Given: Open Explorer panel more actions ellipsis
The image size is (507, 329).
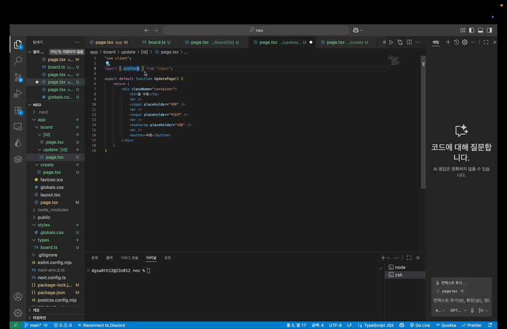Looking at the screenshot, I should pos(77,42).
